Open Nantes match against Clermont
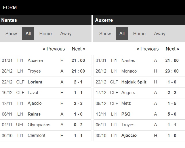Viewport: 185px width, 148px height. pyautogui.click(x=46, y=136)
